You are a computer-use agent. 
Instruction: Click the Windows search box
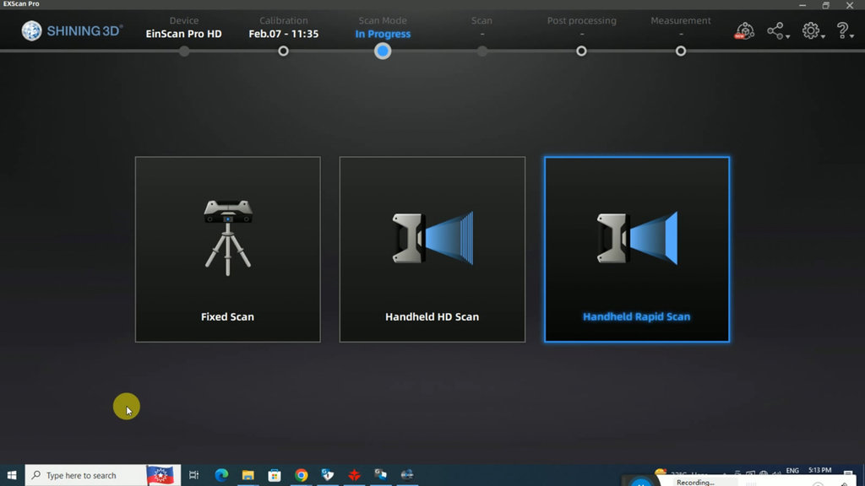click(84, 475)
